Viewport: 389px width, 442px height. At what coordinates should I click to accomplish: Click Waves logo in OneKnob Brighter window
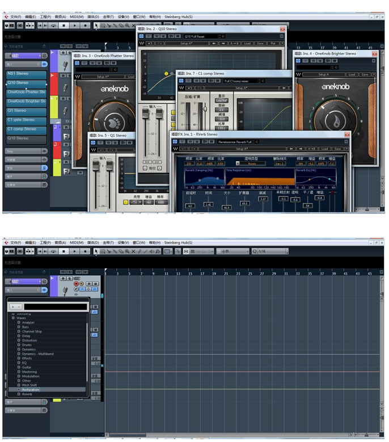298,74
